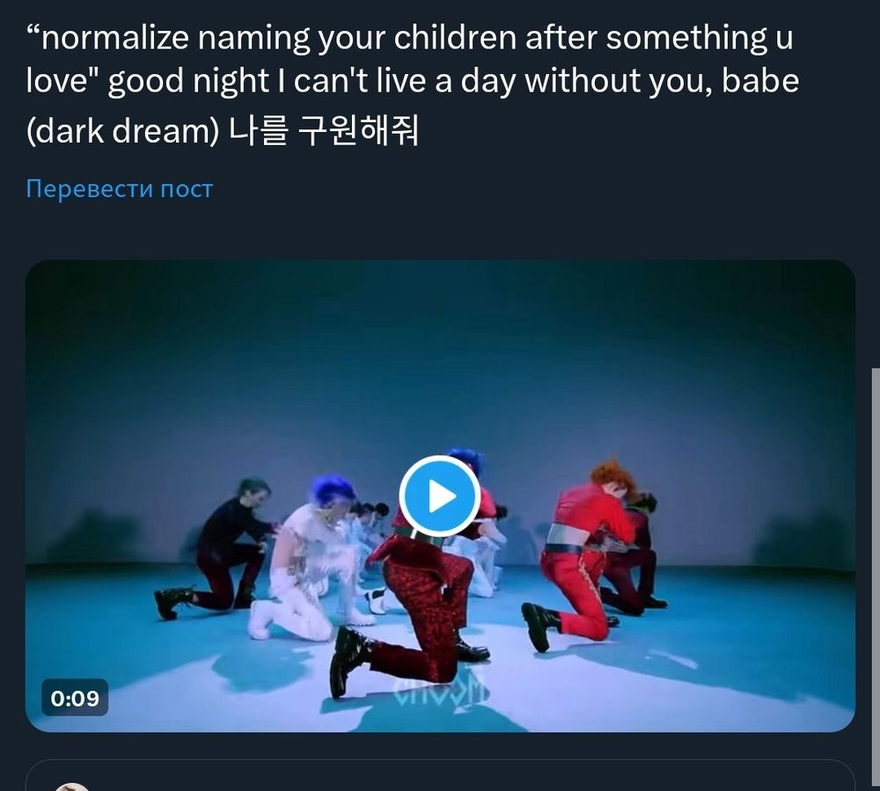Play the embedded dance video
The height and width of the screenshot is (791, 880).
click(439, 496)
